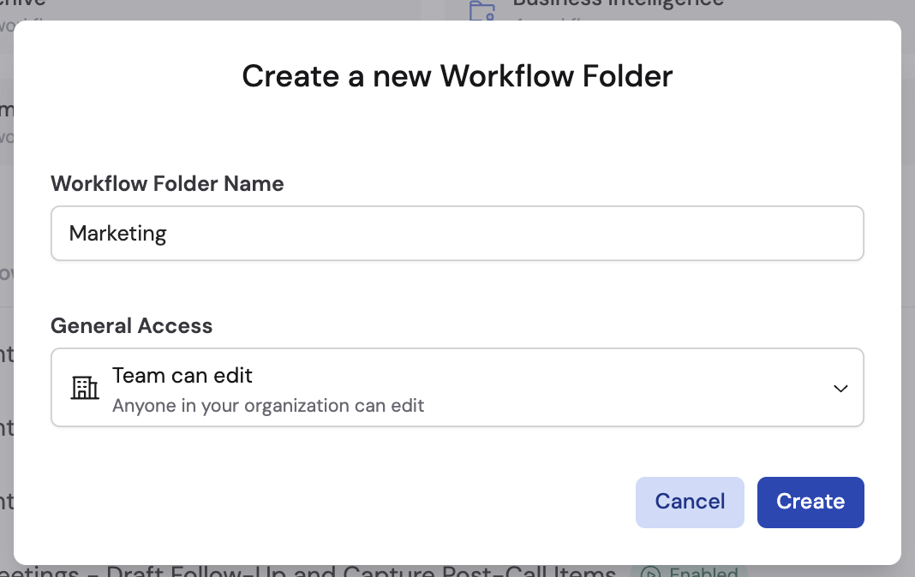Click the circled status icon next to Enabled

pyautogui.click(x=651, y=572)
